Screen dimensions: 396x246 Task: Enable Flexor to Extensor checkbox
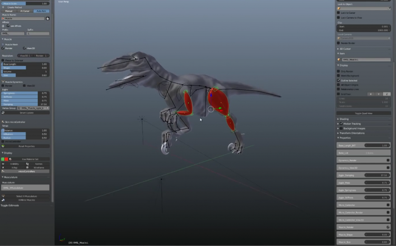pos(3,60)
